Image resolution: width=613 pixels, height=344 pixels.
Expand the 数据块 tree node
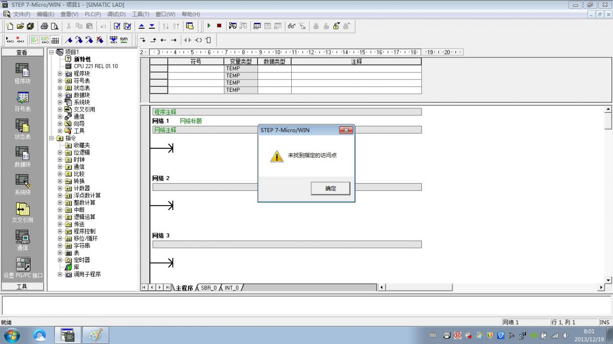click(60, 95)
